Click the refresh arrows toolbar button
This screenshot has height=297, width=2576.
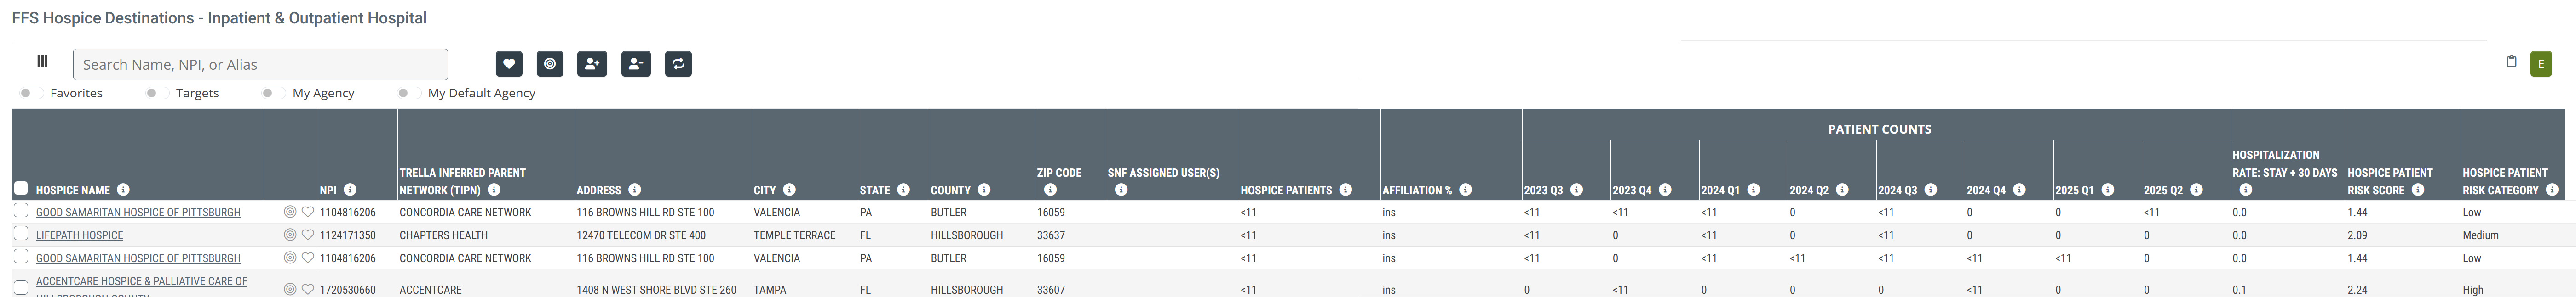point(678,64)
